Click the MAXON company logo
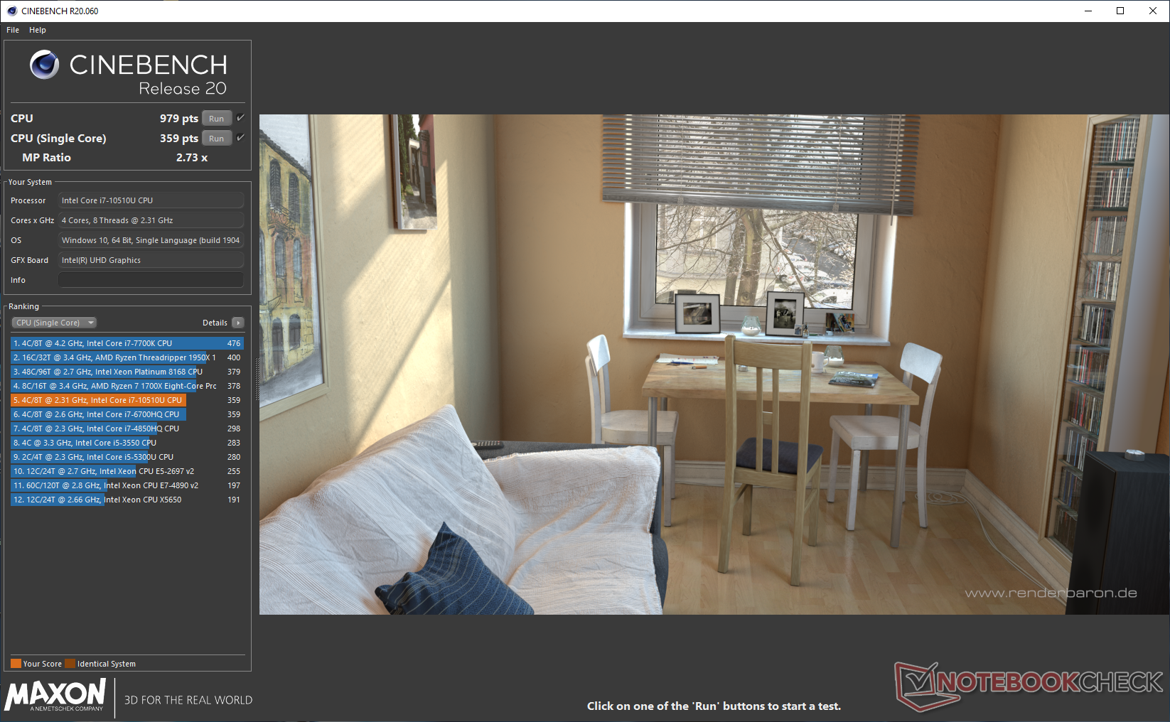 (55, 695)
